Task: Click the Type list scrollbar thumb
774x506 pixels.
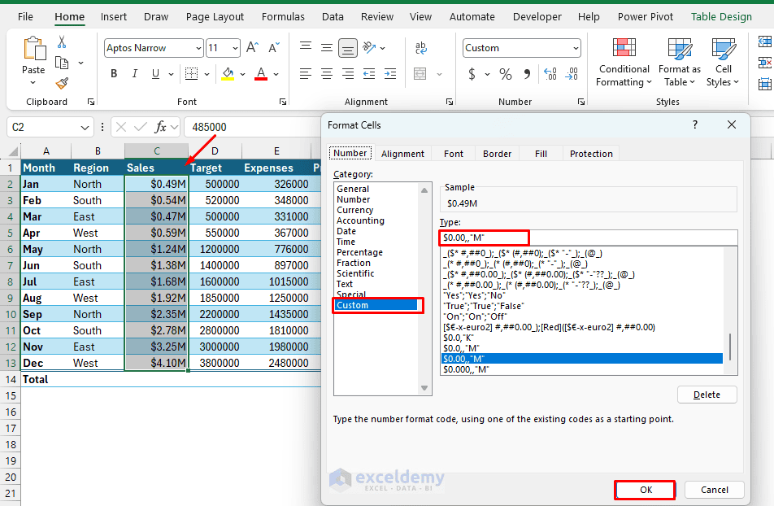Action: point(730,347)
